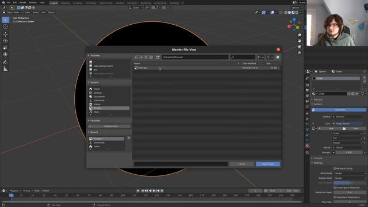368x207 pixels.
Task: Open the Window menu
Action: coord(33,2)
